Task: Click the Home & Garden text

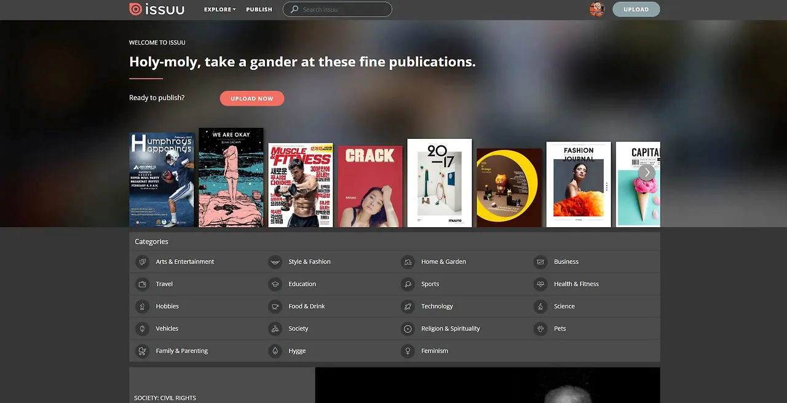Action: click(x=443, y=262)
